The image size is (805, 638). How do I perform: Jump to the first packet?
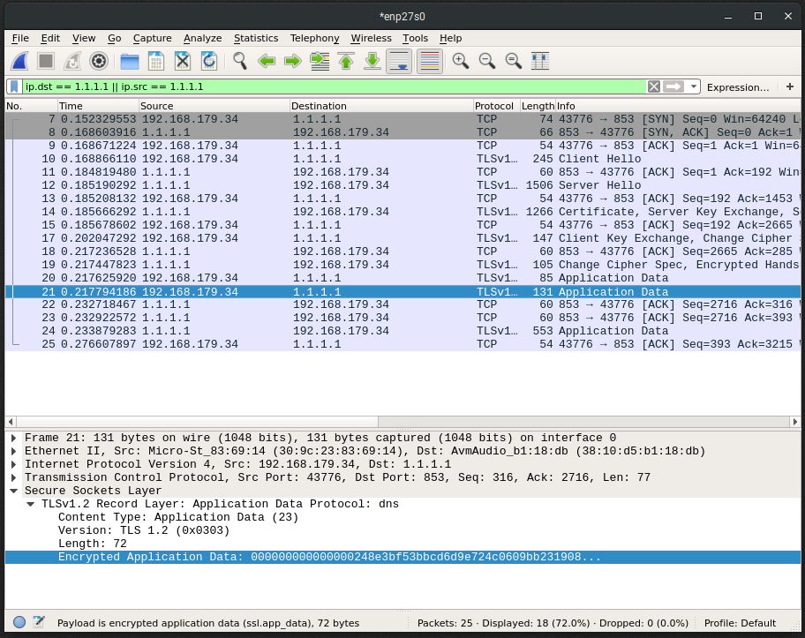[x=346, y=61]
